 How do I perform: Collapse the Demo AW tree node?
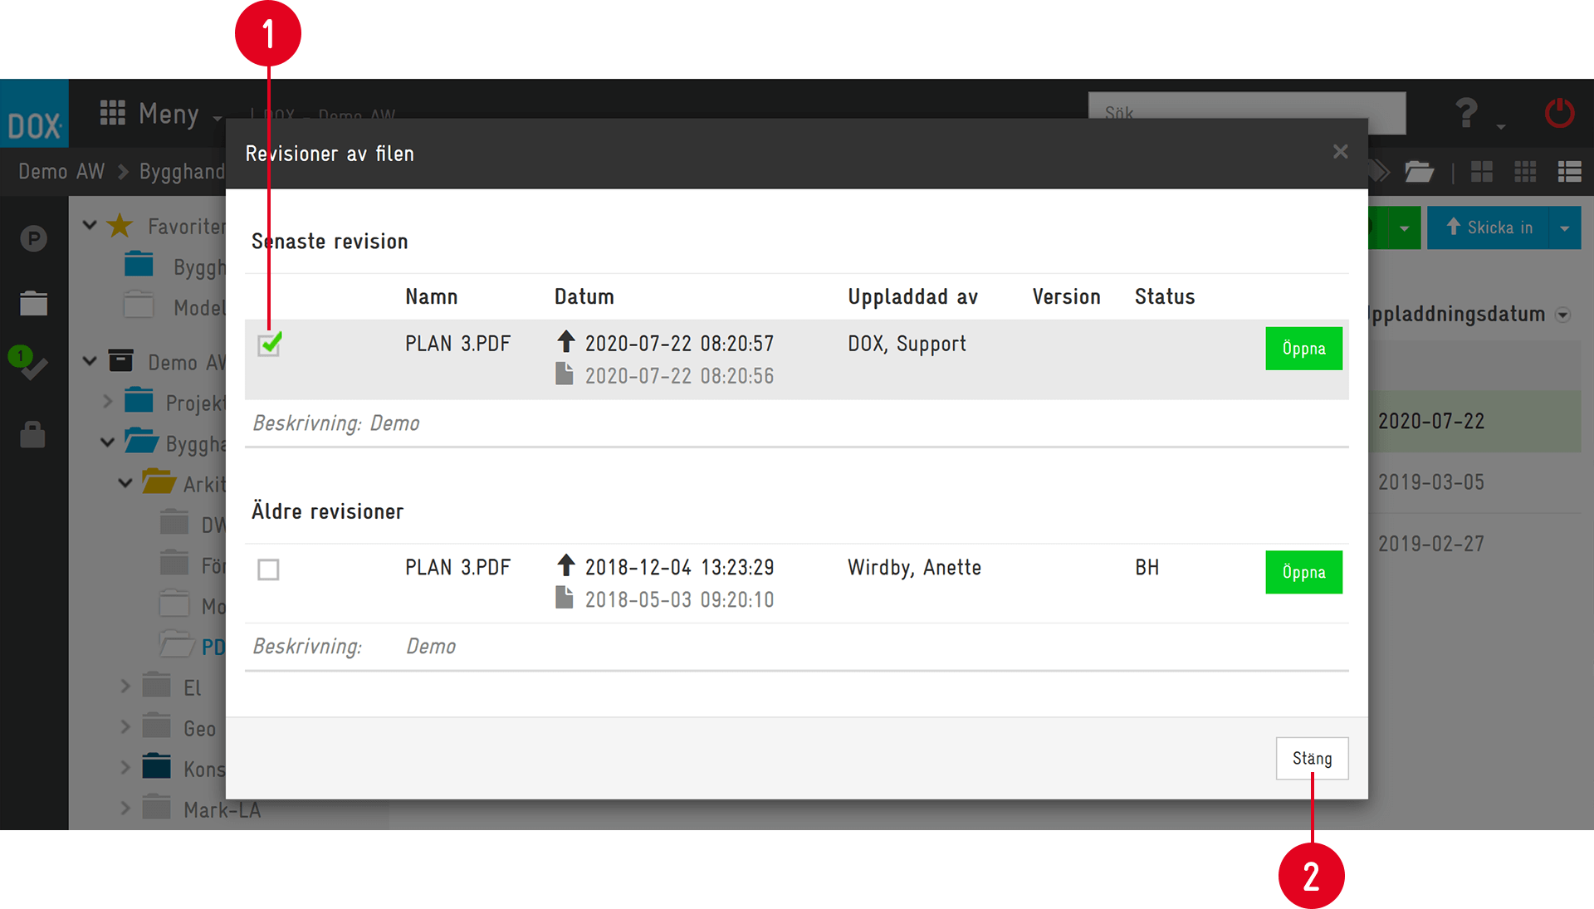pos(90,361)
